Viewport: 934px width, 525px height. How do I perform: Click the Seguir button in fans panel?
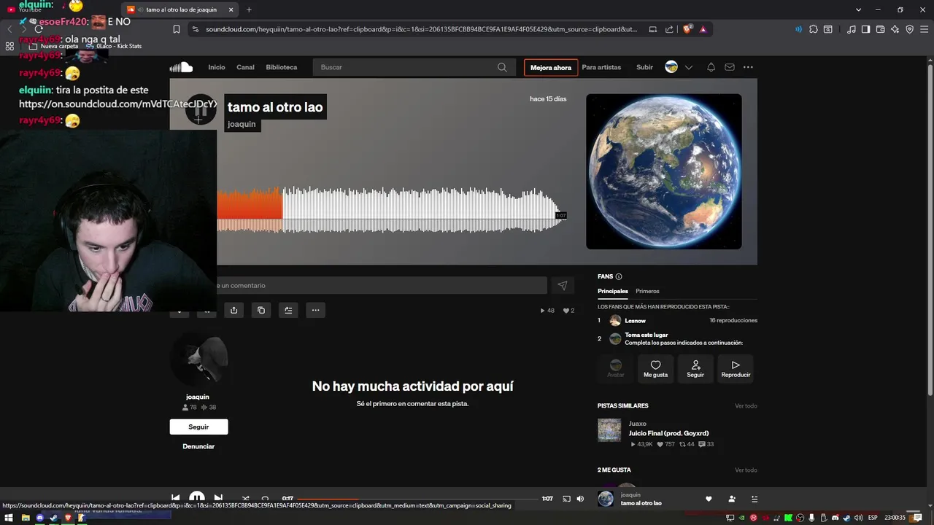tap(695, 368)
